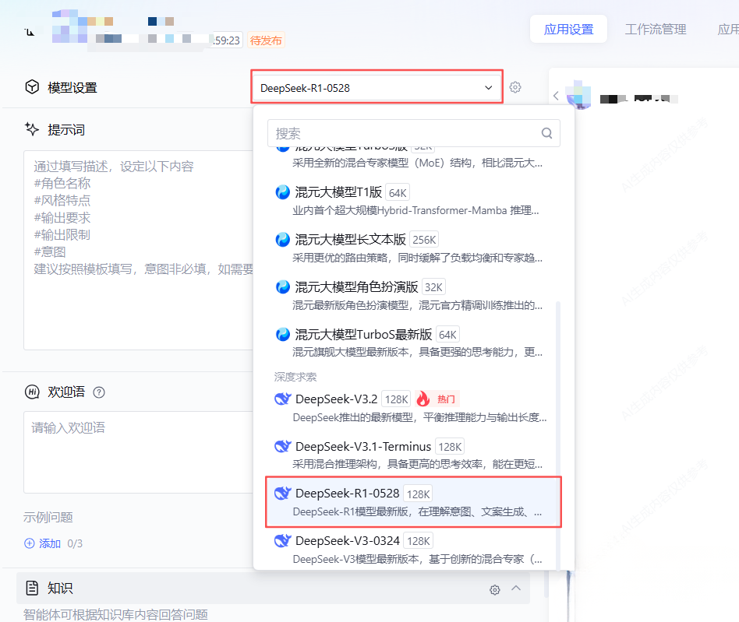Click 添加 to add example question
The width and height of the screenshot is (739, 622).
[x=43, y=543]
